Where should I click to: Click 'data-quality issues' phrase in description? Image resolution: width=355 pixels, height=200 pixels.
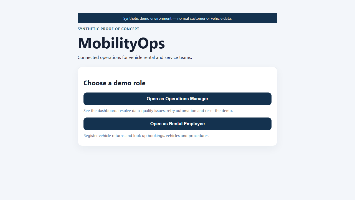(x=149, y=111)
